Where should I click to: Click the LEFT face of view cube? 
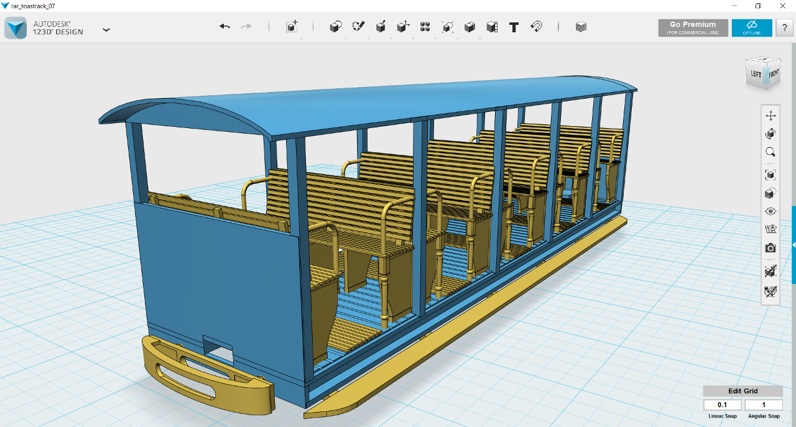(756, 75)
